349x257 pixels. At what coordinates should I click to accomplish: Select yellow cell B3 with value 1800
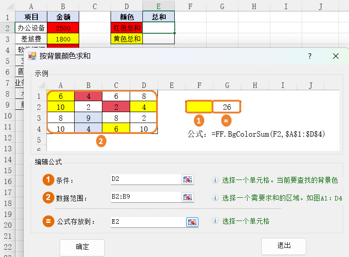pos(63,39)
